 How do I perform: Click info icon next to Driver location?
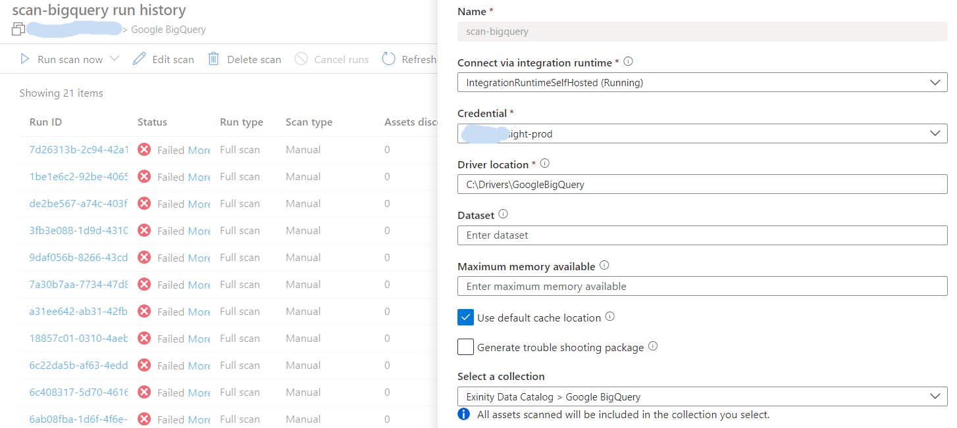544,164
